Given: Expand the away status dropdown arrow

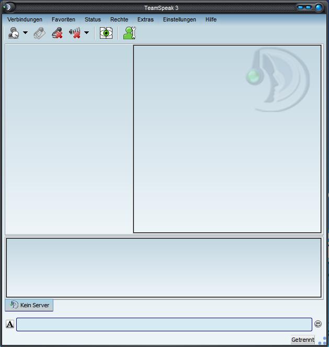Looking at the screenshot, I should pyautogui.click(x=26, y=33).
